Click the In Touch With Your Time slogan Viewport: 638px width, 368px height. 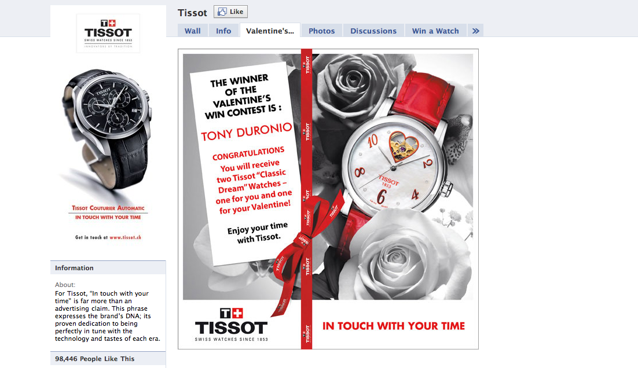click(x=394, y=326)
